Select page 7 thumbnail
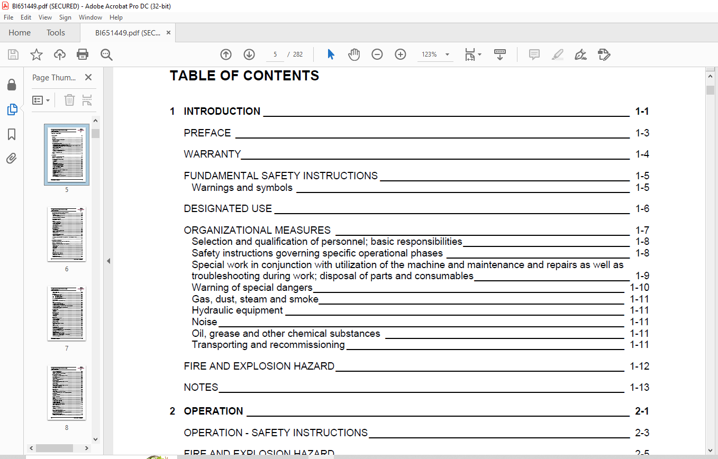718x459 pixels. click(67, 314)
